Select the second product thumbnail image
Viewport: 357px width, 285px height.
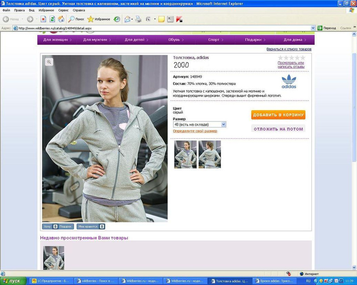click(x=210, y=154)
